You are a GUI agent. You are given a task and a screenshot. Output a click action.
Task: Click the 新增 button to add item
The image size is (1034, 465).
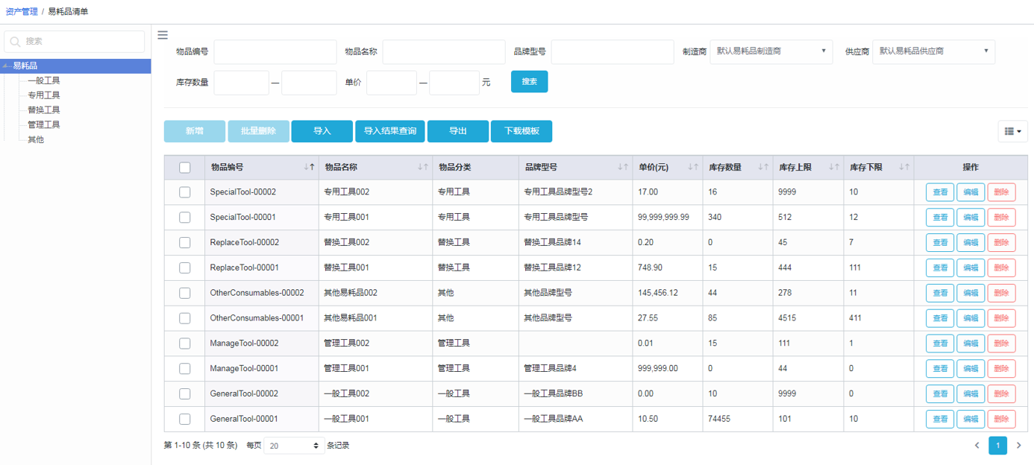pyautogui.click(x=194, y=131)
